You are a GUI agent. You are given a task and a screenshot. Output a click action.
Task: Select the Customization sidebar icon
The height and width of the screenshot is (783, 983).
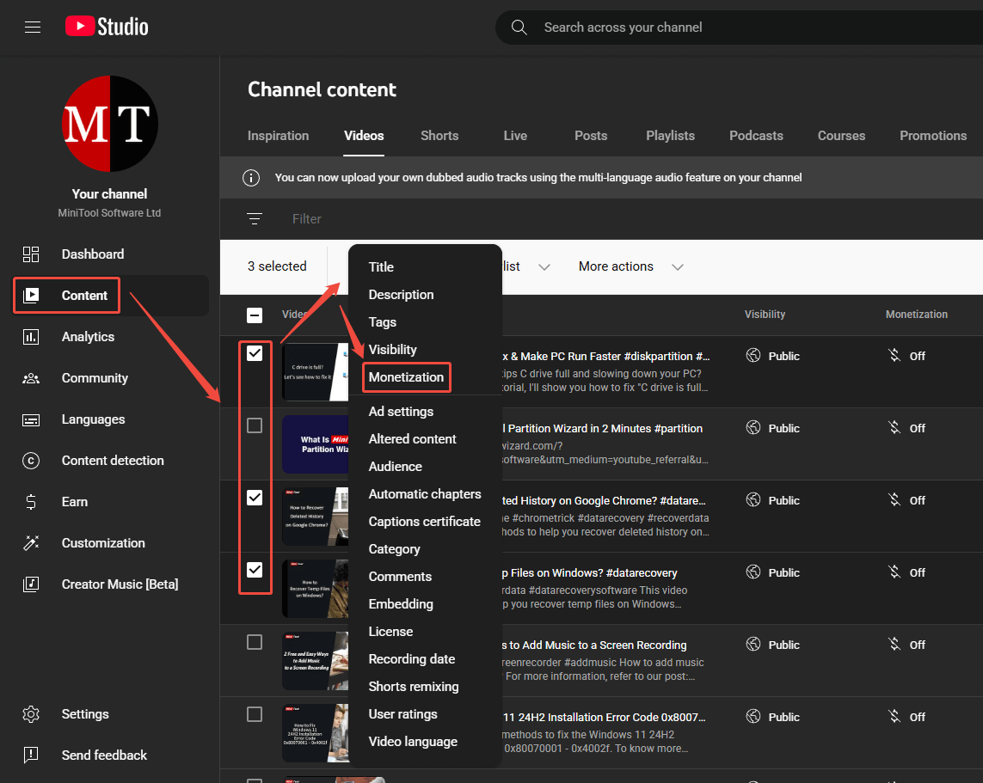pos(31,542)
